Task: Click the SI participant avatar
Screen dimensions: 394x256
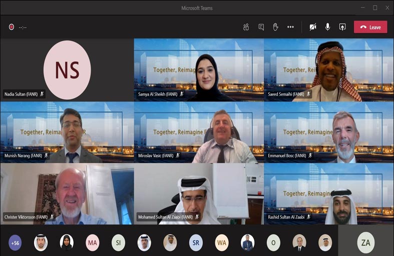Action: coord(118,242)
